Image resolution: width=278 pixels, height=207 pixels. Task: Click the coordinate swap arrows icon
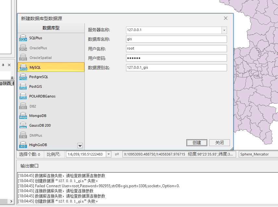point(117,154)
